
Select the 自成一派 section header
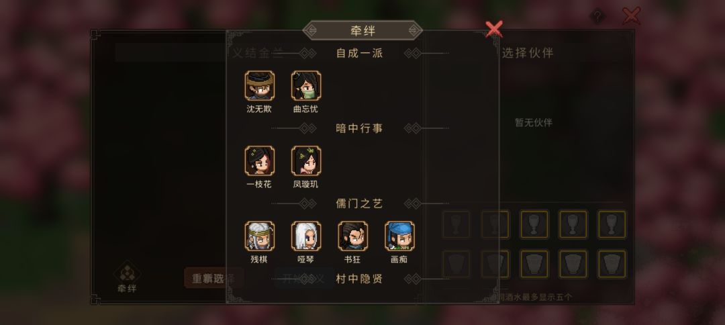359,53
